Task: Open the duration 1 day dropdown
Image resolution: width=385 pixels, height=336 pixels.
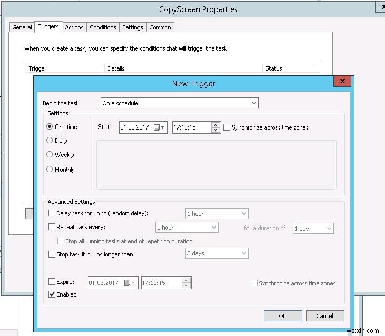Action: point(313,228)
